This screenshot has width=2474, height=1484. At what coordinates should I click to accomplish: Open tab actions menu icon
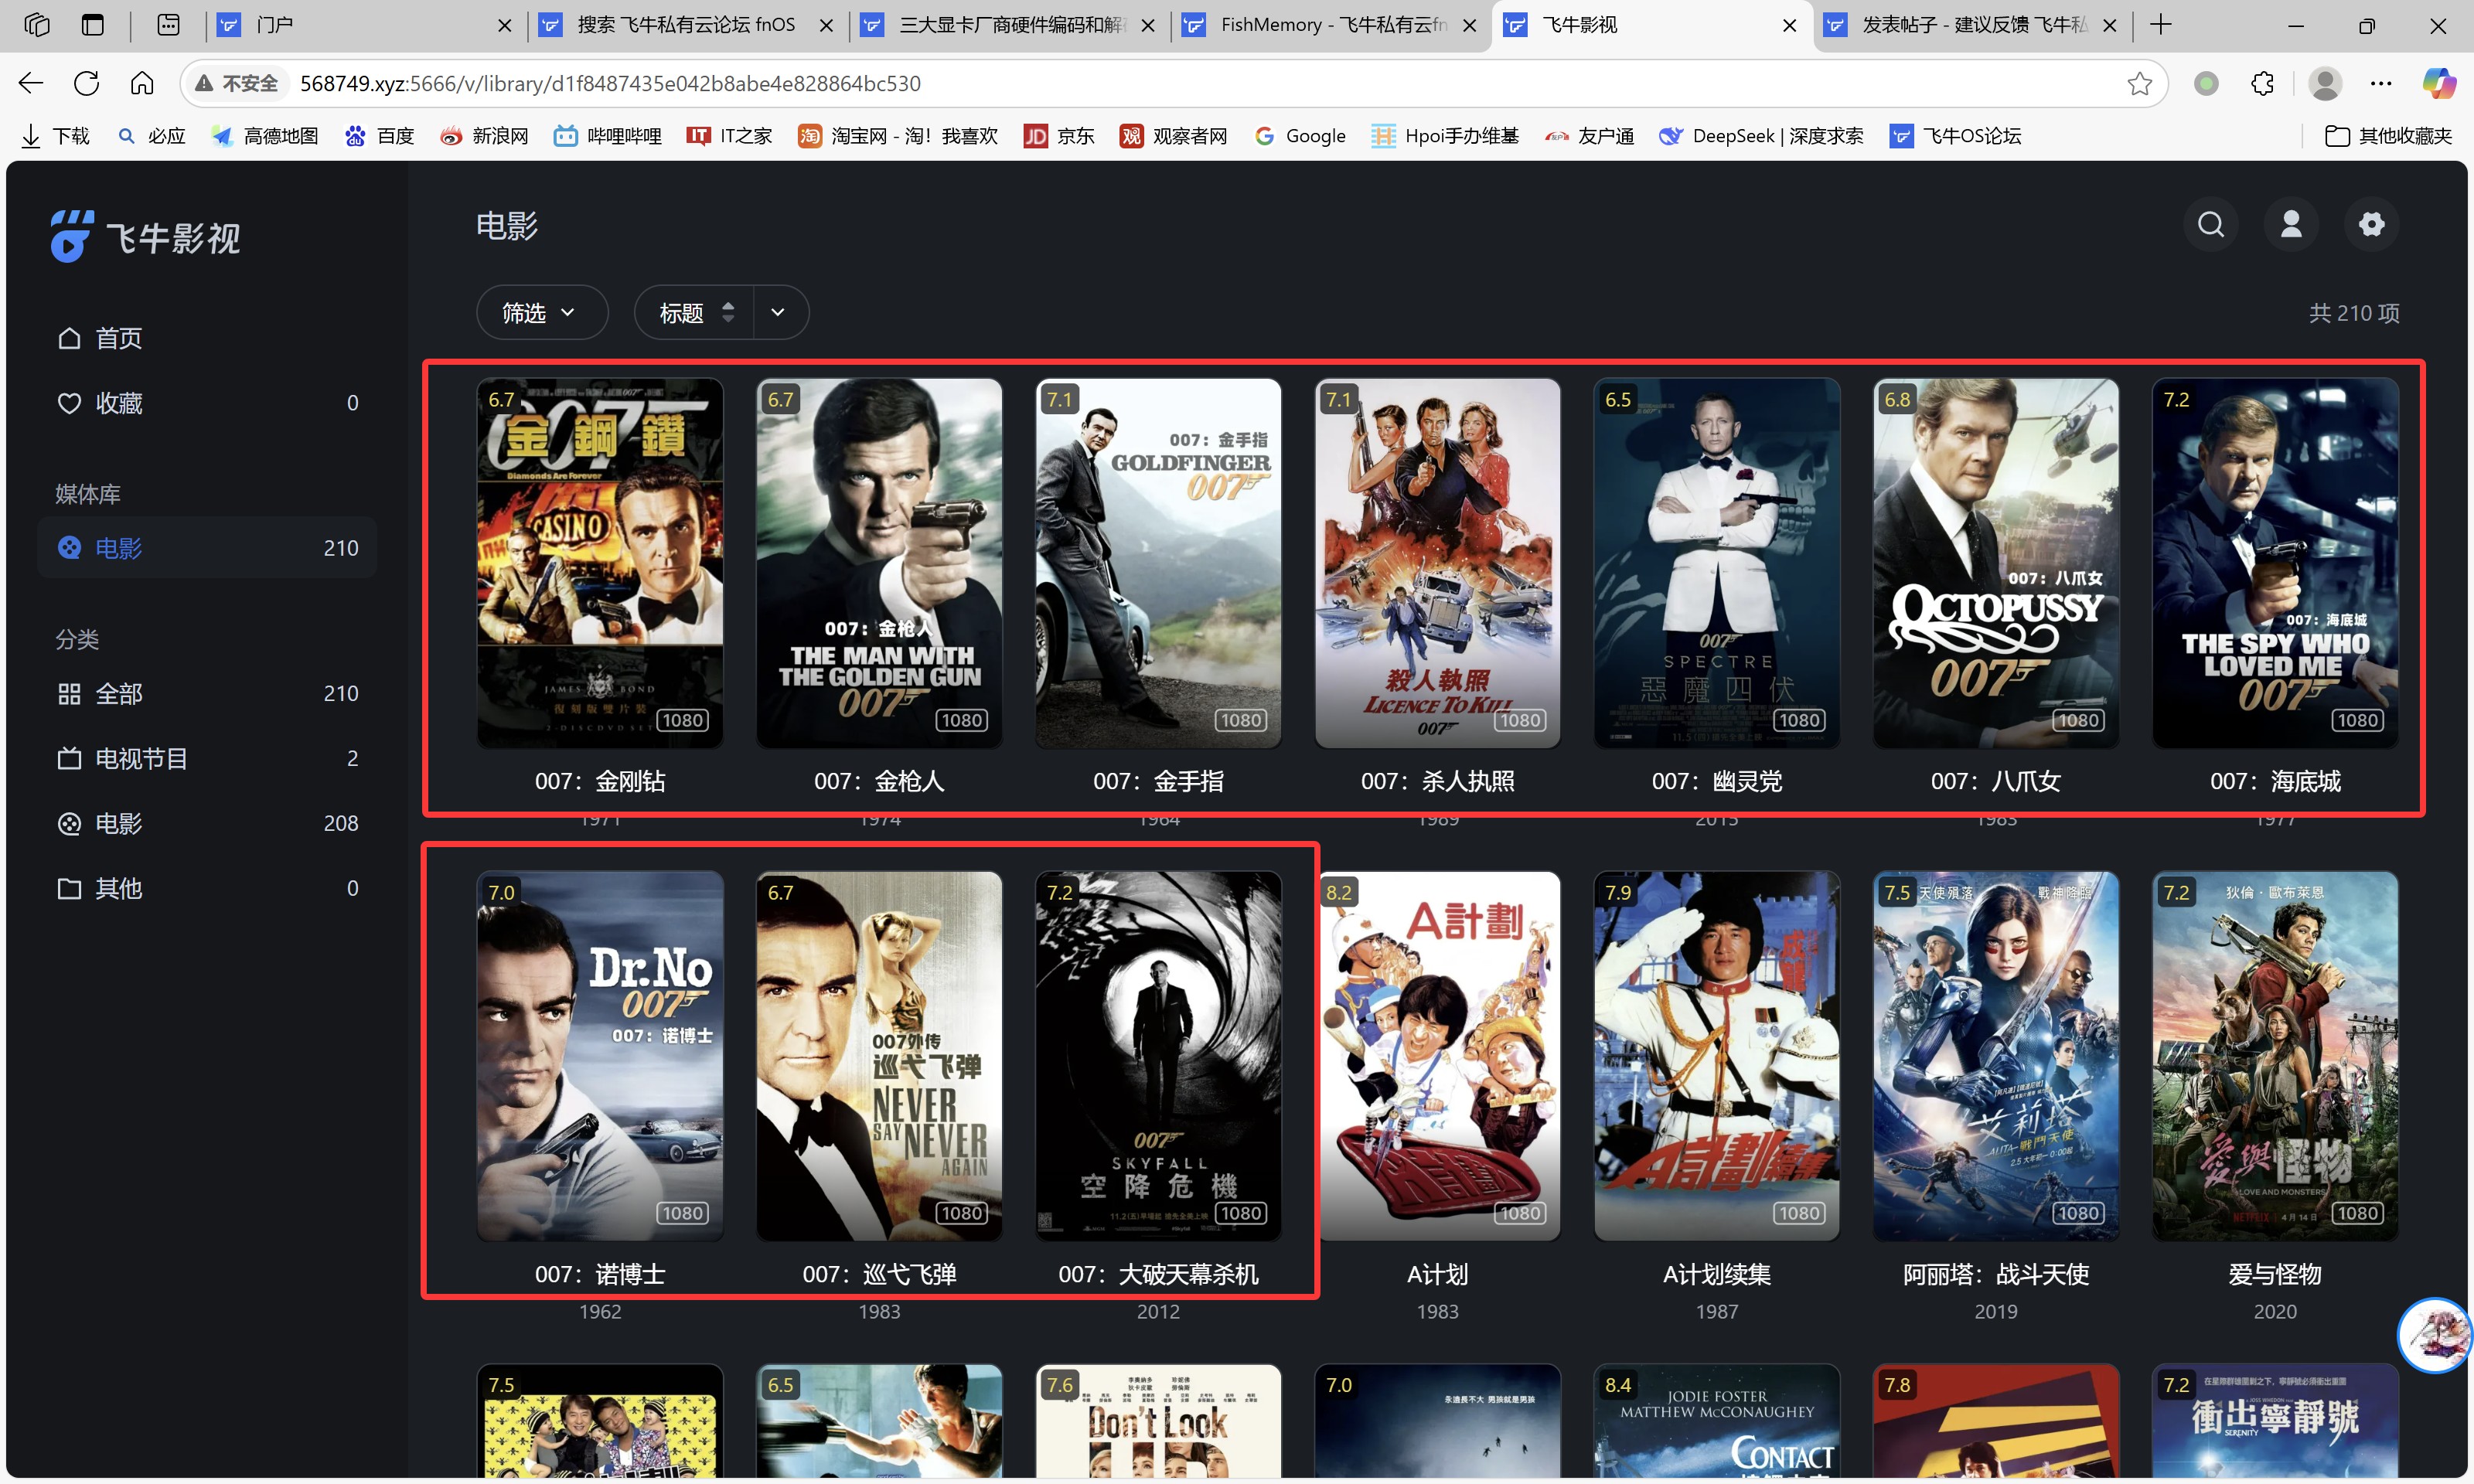[x=93, y=25]
